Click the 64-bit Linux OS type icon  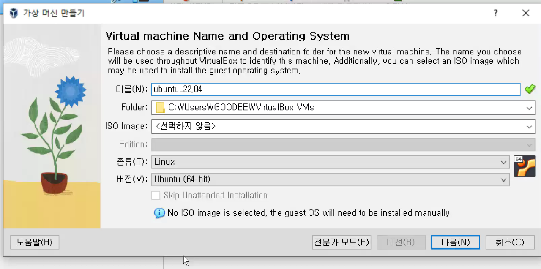point(525,166)
